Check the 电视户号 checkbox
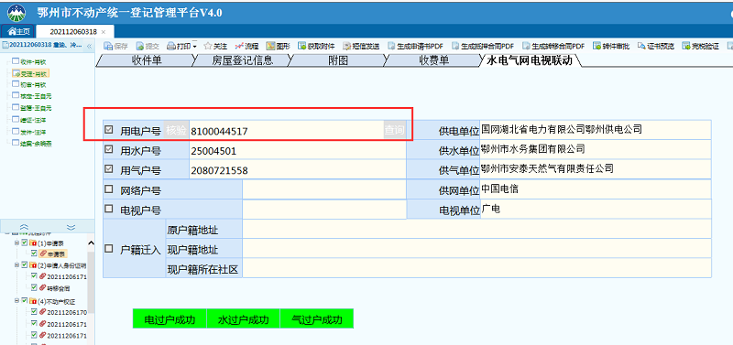The width and height of the screenshot is (733, 345). pyautogui.click(x=109, y=210)
